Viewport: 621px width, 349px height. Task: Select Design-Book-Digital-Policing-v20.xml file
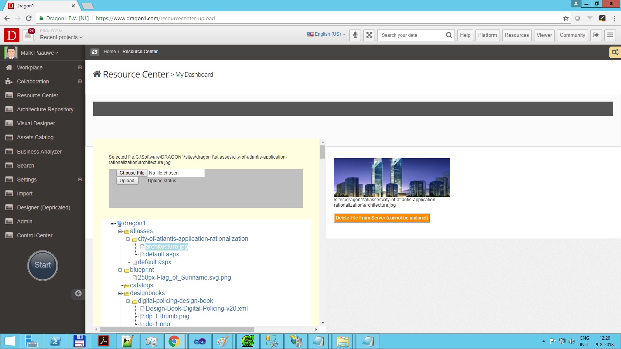[196, 309]
